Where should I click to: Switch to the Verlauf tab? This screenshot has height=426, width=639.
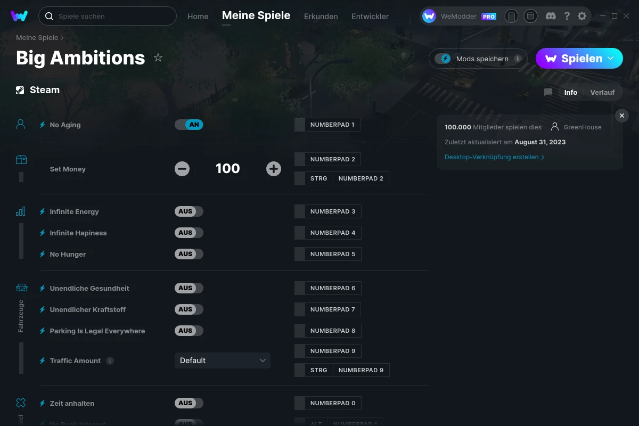point(602,92)
